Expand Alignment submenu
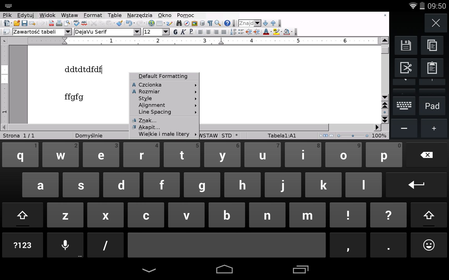The image size is (449, 280). point(164,105)
